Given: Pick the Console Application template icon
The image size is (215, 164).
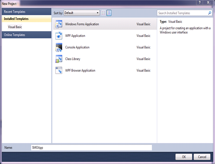Looking at the screenshot, I should pyautogui.click(x=59, y=47).
